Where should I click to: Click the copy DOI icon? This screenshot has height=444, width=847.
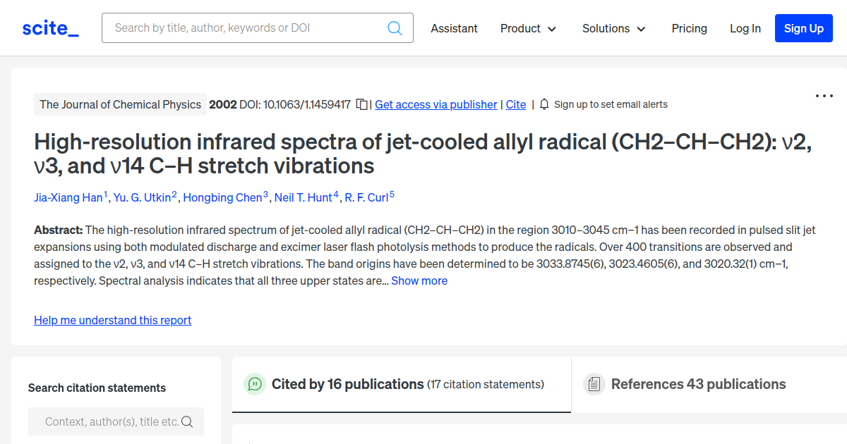point(361,103)
